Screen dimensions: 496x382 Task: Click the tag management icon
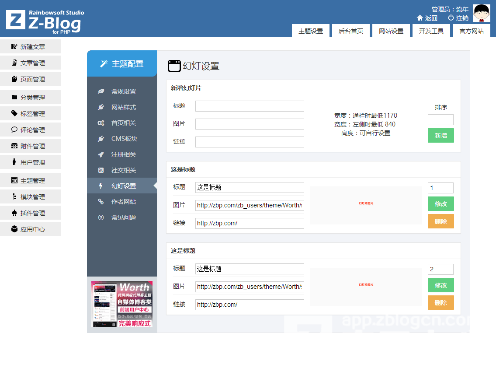pyautogui.click(x=14, y=114)
